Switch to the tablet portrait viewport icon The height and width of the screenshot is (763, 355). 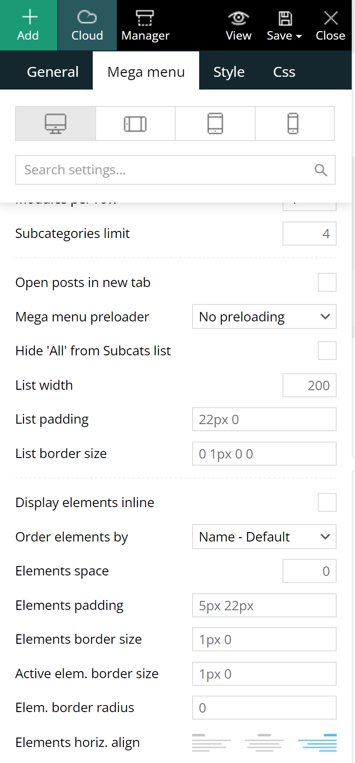click(x=215, y=123)
